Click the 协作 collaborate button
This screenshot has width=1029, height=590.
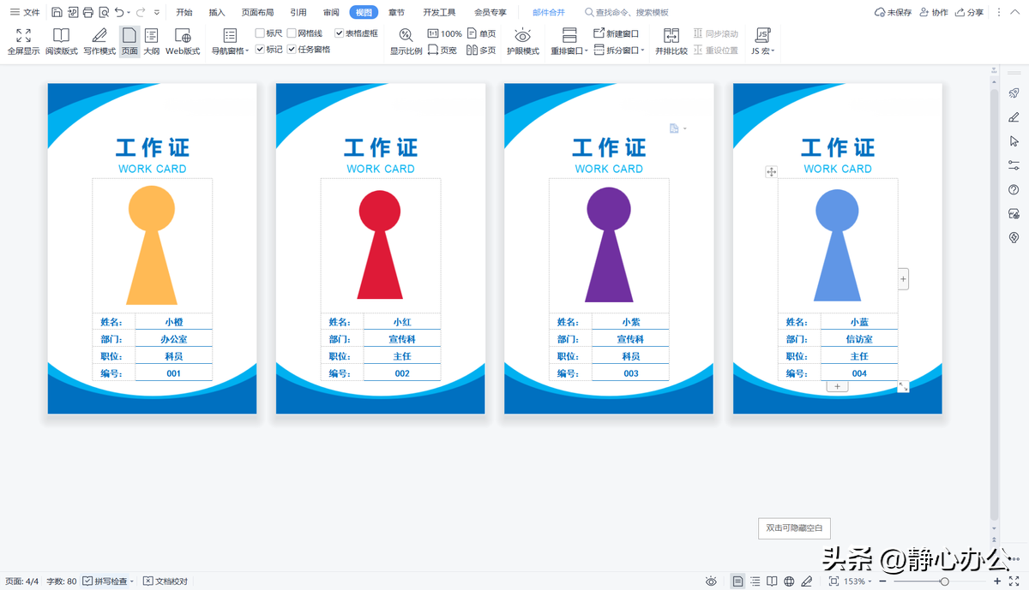(x=934, y=13)
